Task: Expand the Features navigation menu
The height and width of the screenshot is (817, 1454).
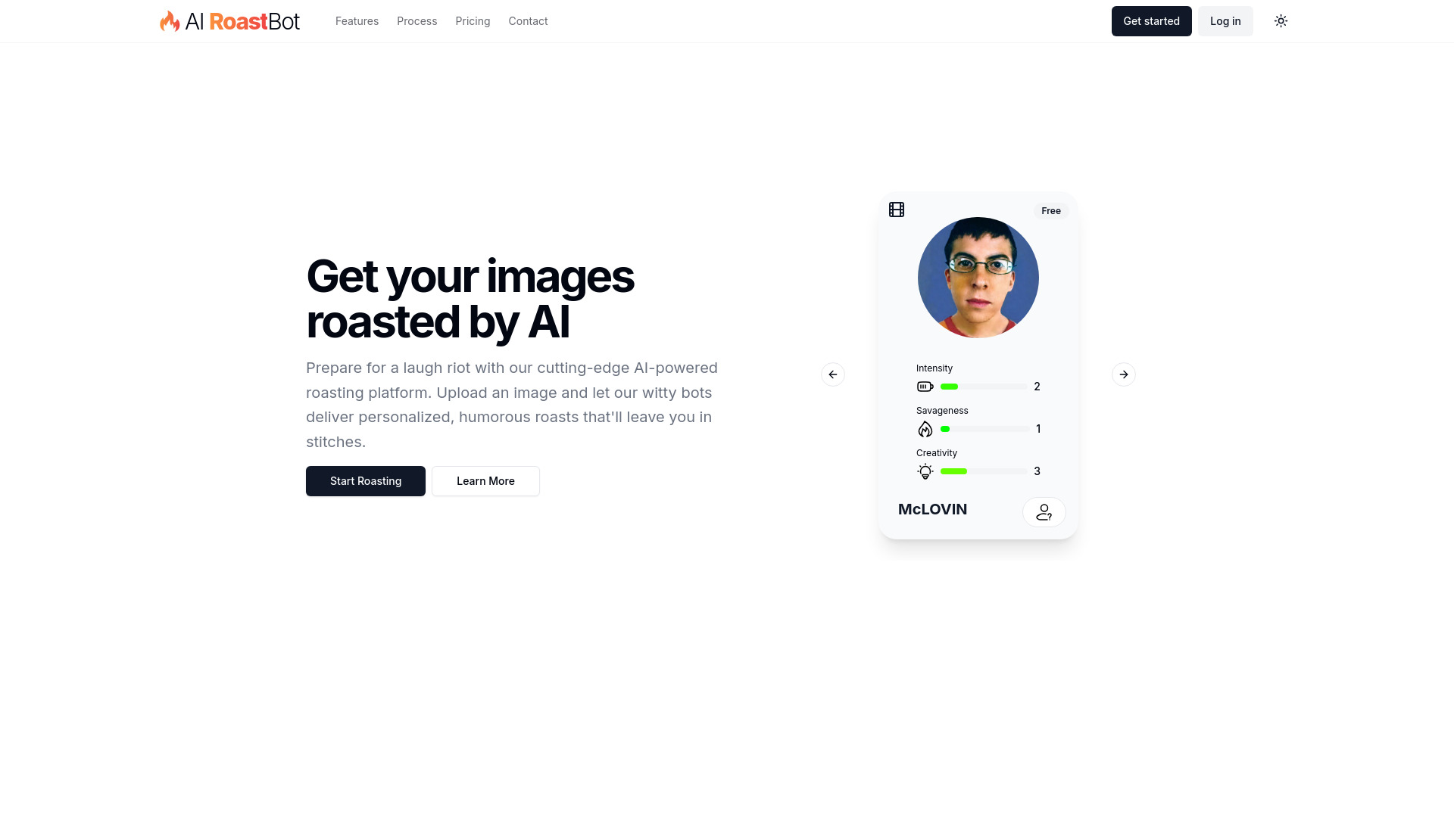Action: tap(357, 21)
